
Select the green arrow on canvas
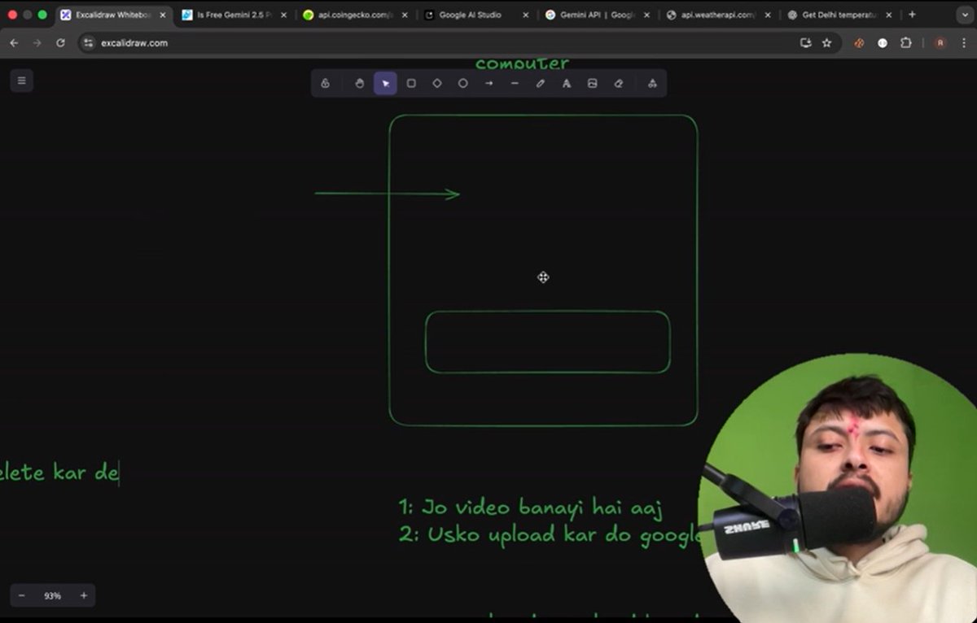click(388, 194)
